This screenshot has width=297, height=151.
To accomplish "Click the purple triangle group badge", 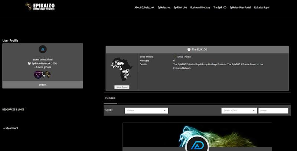I will [x=38, y=75].
